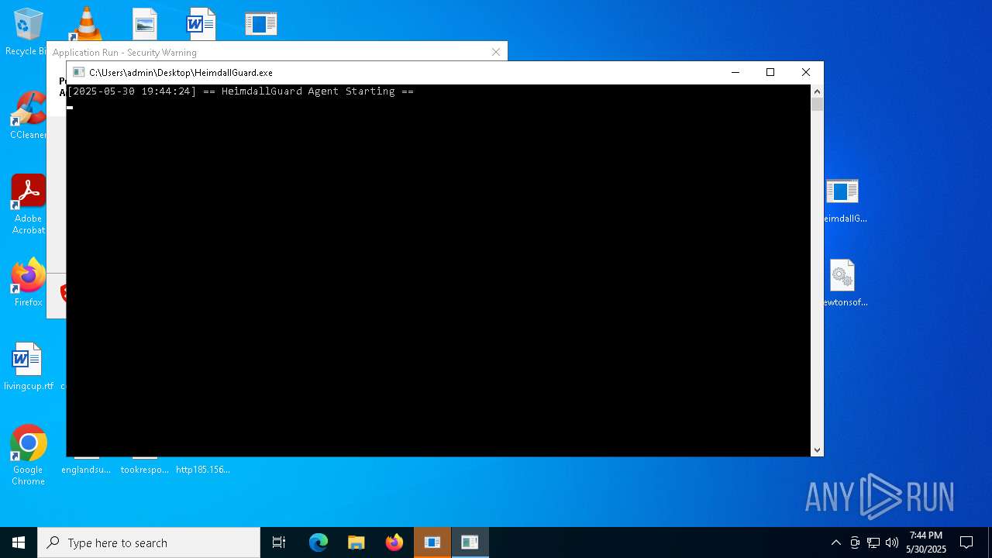Screen dimensions: 992x558
Task: Select the Word document icon at the desktop top row
Action: pyautogui.click(x=201, y=24)
